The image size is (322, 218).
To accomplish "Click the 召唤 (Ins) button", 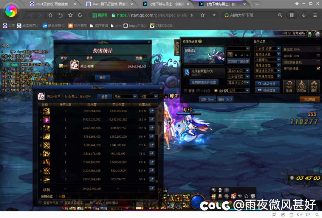I will pyautogui.click(x=208, y=99).
